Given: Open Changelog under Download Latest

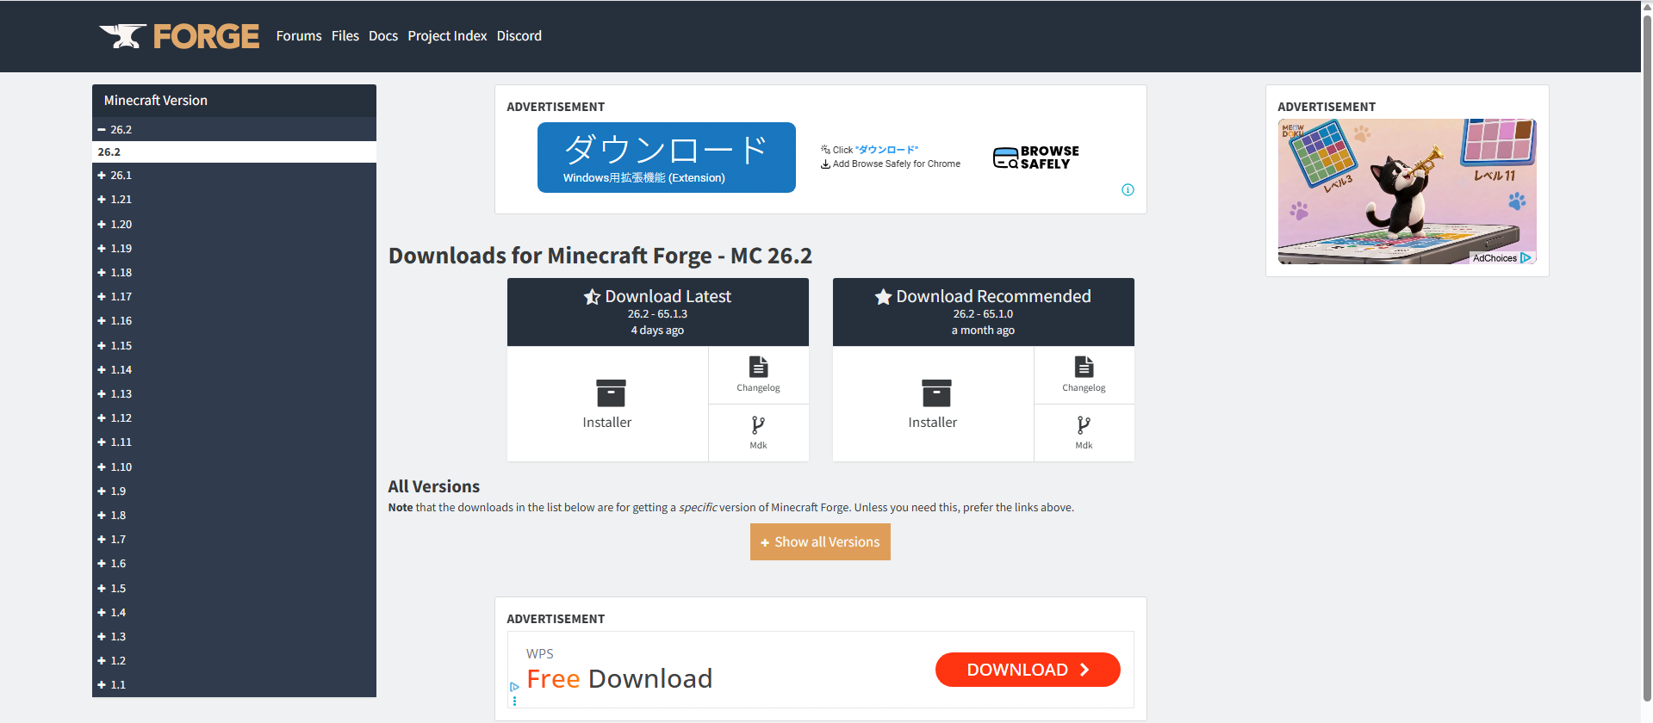Looking at the screenshot, I should click(x=758, y=375).
